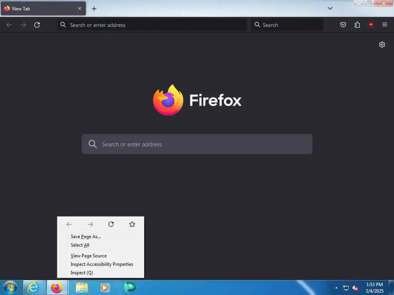
Task: Open the uBlock Origin extension icon
Action: pyautogui.click(x=371, y=25)
